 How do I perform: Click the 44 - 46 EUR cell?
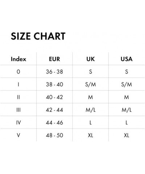pyautogui.click(x=54, y=123)
